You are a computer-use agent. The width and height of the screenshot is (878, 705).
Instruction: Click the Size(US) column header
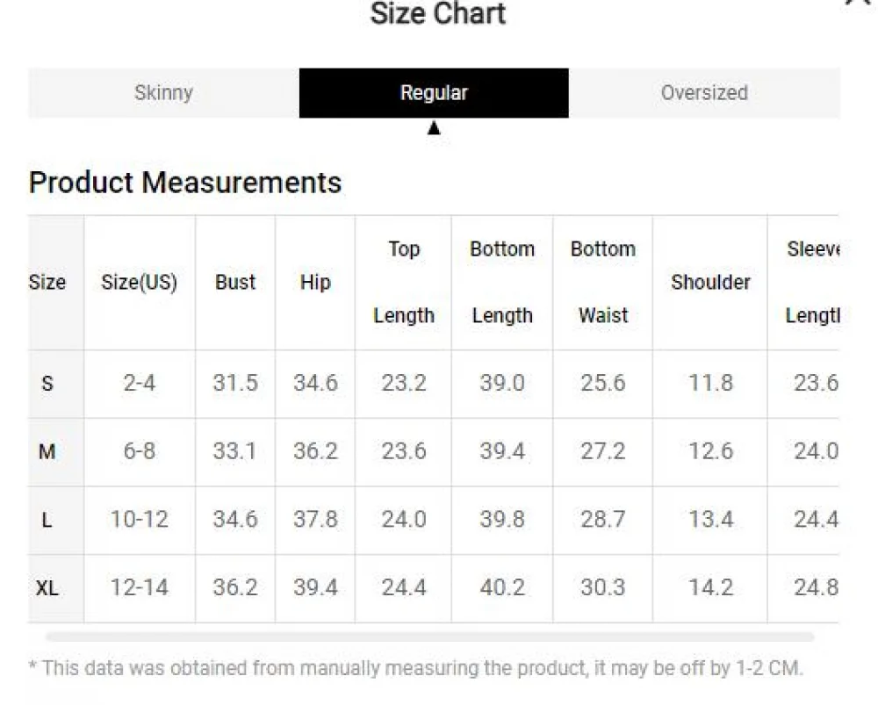(x=140, y=283)
